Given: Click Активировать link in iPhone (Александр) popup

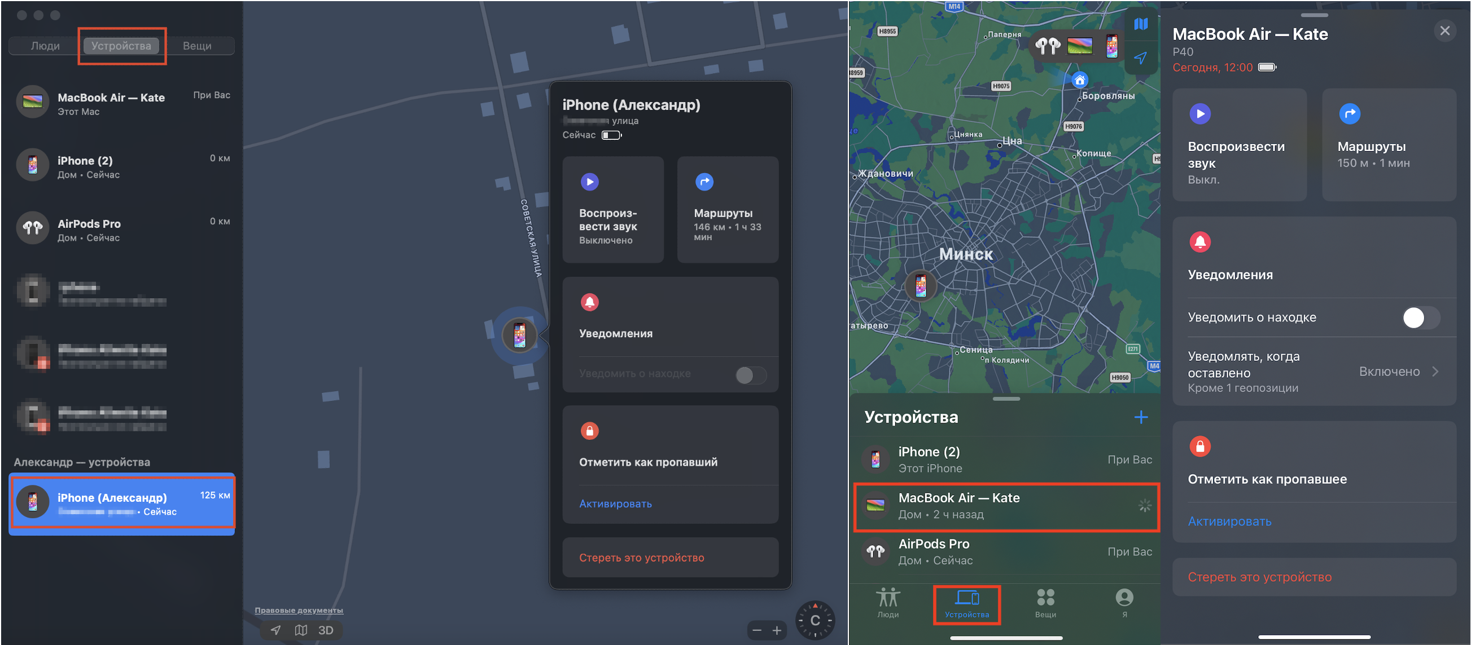Looking at the screenshot, I should [615, 503].
